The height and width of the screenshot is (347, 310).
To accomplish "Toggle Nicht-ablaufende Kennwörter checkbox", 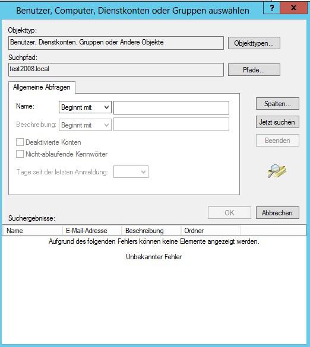I will pos(20,154).
